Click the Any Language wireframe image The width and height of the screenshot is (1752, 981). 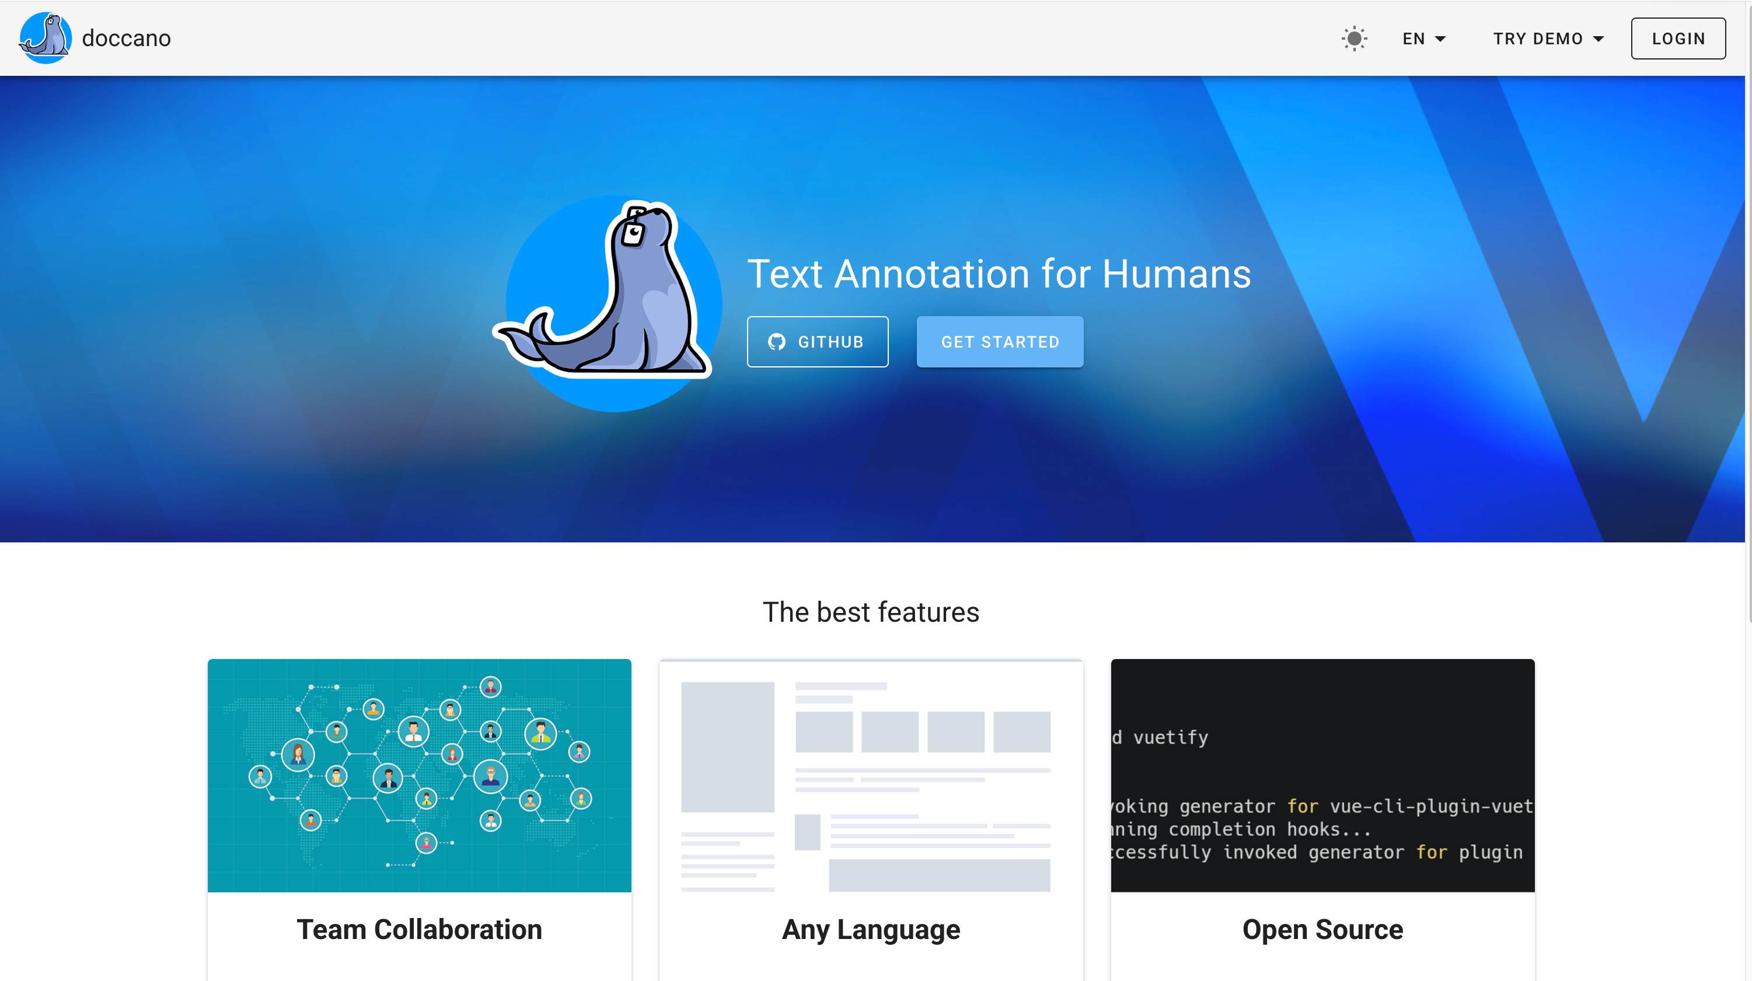(871, 776)
